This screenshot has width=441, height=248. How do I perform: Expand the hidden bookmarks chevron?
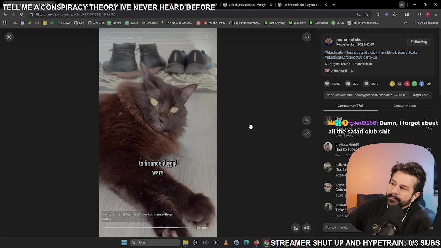[x=406, y=23]
